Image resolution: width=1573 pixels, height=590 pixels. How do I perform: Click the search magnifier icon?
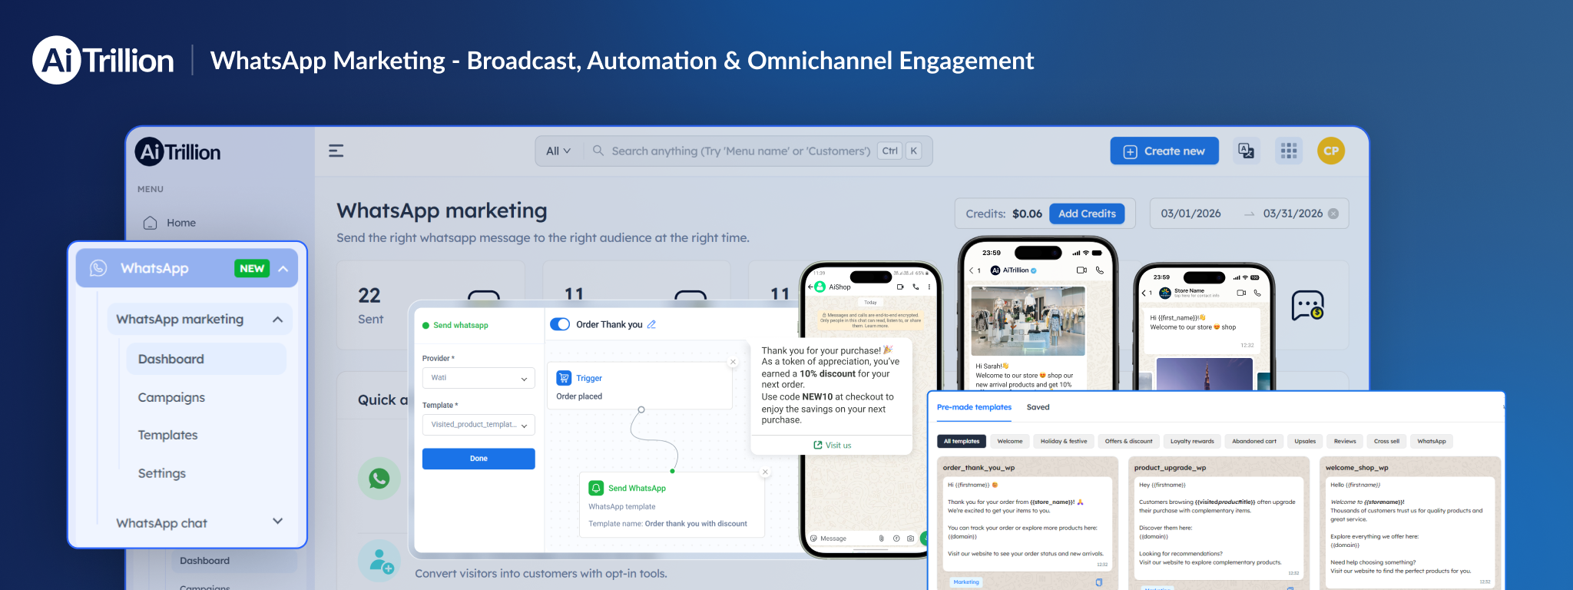[598, 151]
